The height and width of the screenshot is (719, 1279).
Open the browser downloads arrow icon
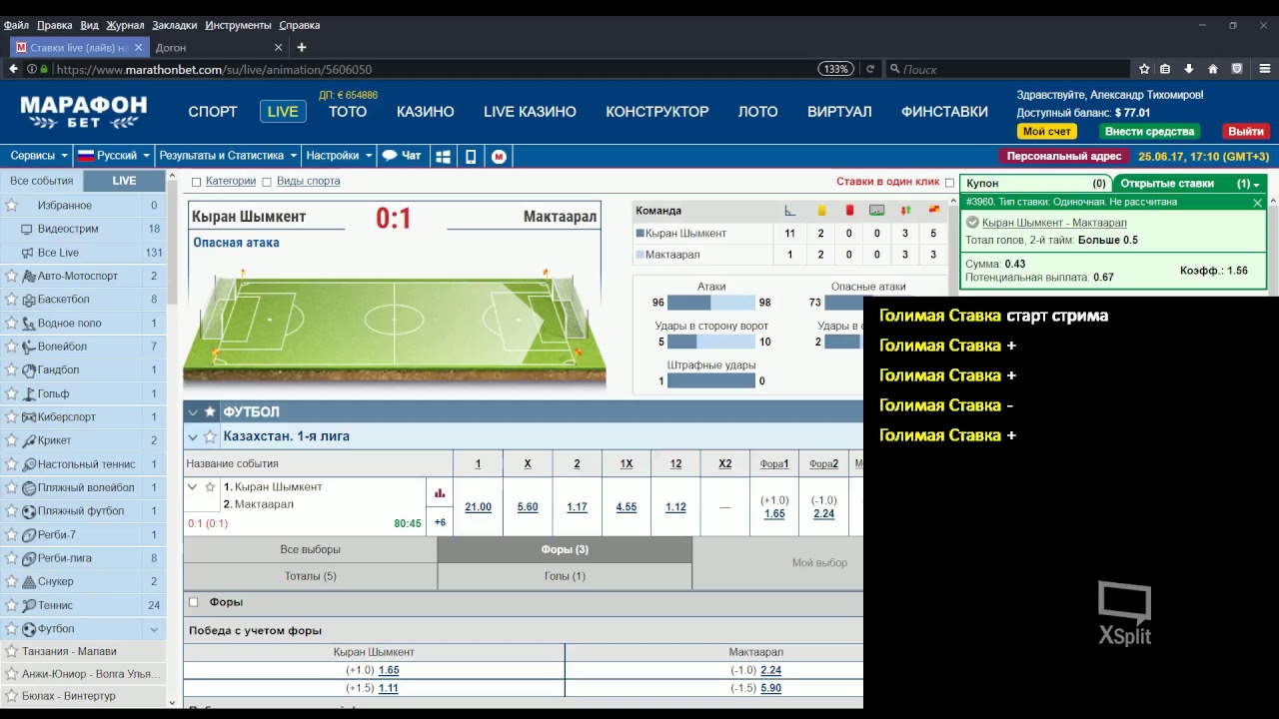pyautogui.click(x=1189, y=69)
